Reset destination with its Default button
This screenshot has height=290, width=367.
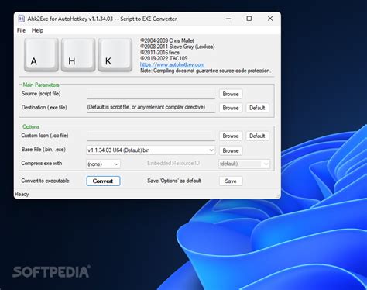tap(257, 108)
